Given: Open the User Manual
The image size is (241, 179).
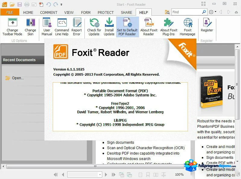Looking at the screenshot, I should [47, 27].
